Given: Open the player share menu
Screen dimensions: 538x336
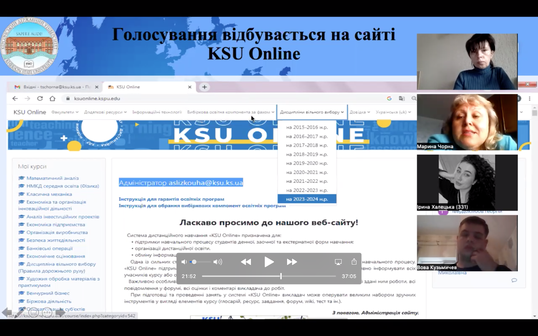Looking at the screenshot, I should (x=354, y=262).
